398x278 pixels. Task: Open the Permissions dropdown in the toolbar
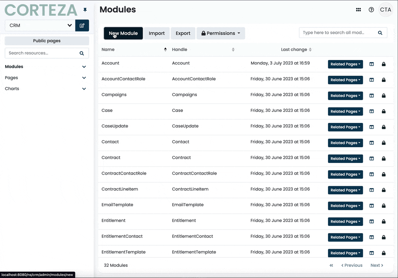[x=221, y=33]
